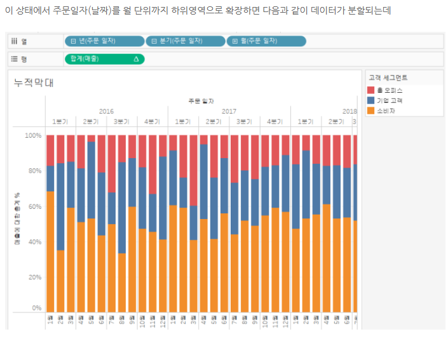Viewport: 448px width, 348px height.
Task: Select the 년(주문 일자) column pill
Action: (x=105, y=41)
